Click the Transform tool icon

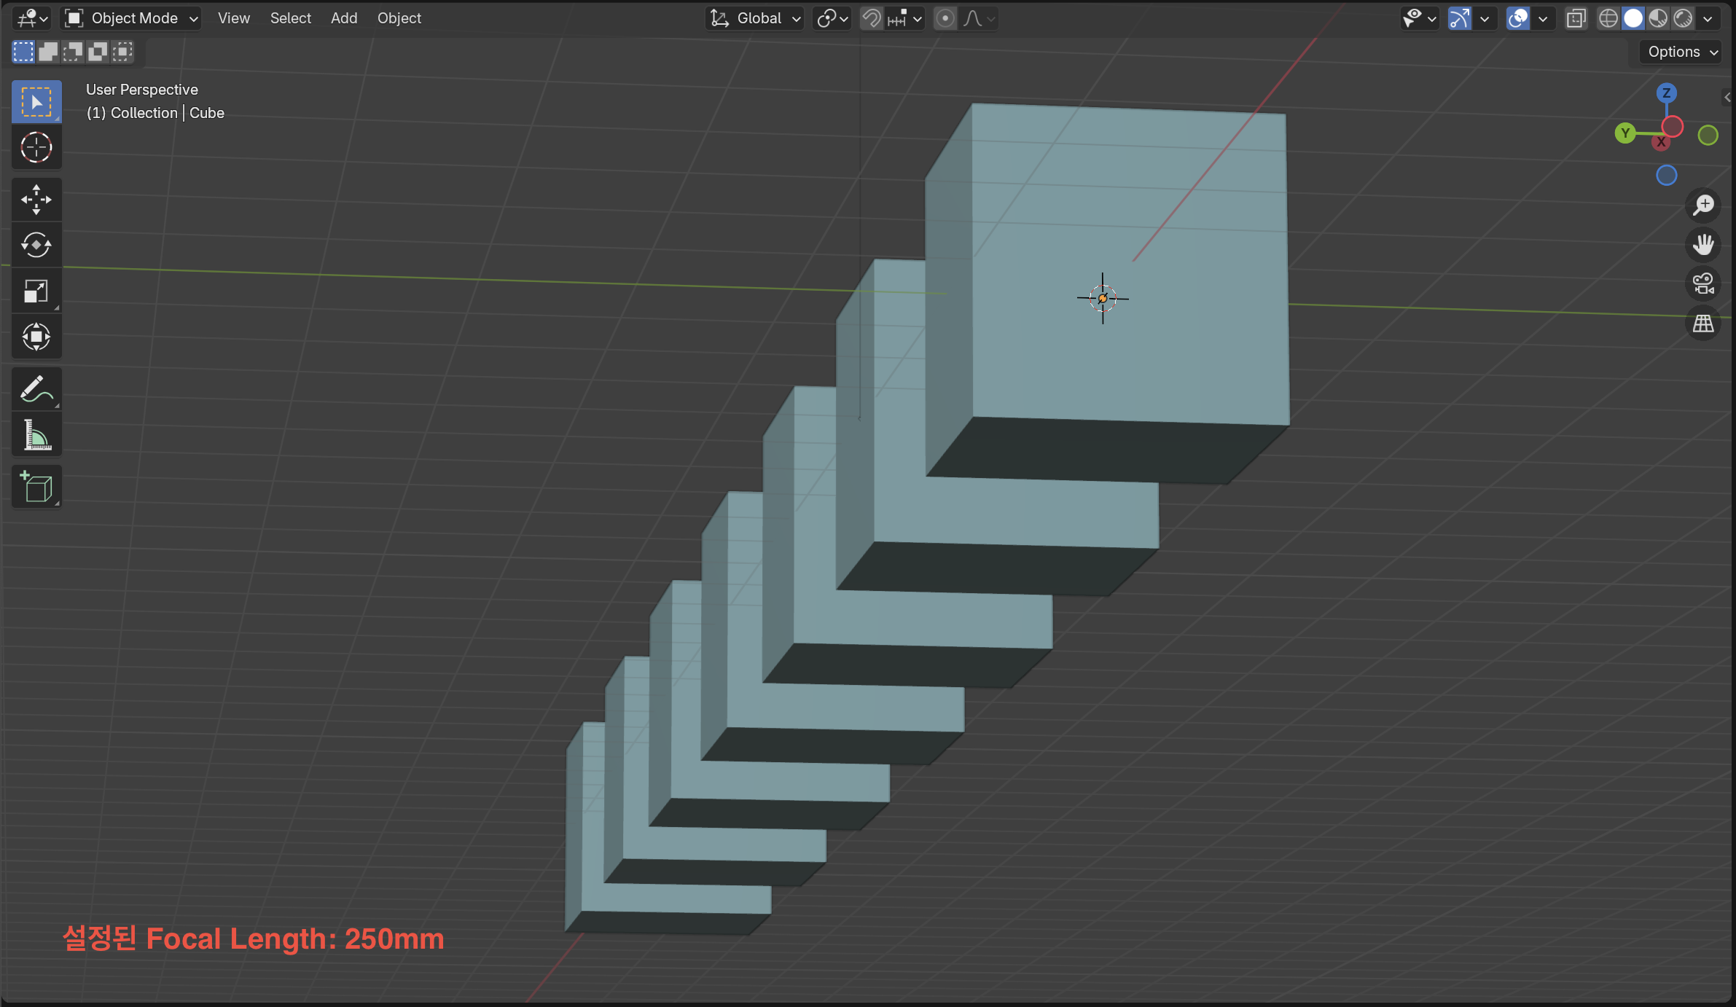pyautogui.click(x=36, y=337)
